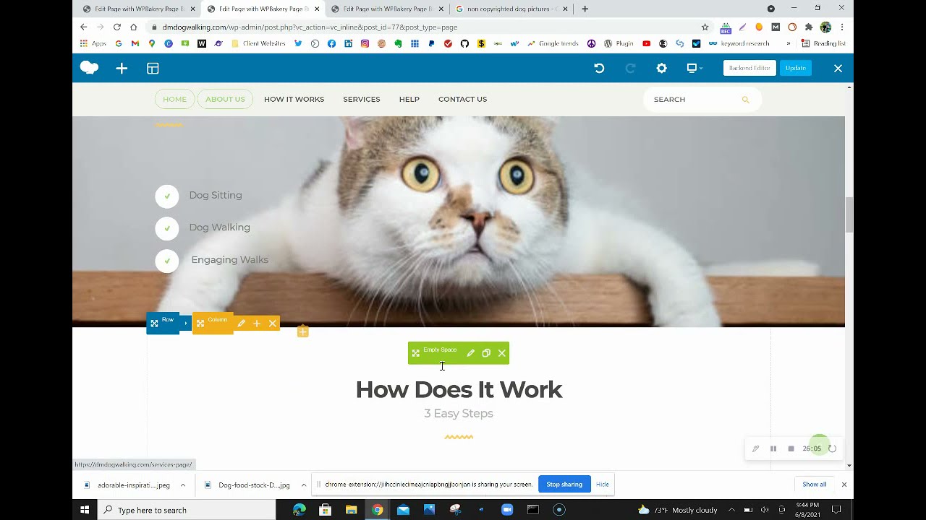
Task: Select the Dog Sitting list text
Action: pos(216,195)
